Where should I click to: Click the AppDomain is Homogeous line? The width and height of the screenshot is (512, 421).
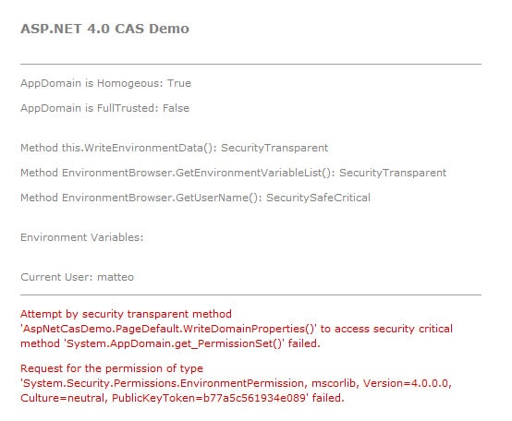(x=105, y=83)
